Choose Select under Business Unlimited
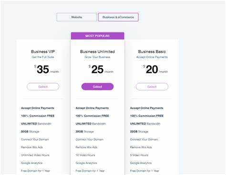The width and height of the screenshot is (226, 175). [x=97, y=87]
